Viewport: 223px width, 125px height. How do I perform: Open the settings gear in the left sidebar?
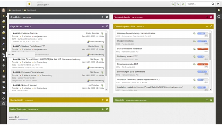pos(4,99)
